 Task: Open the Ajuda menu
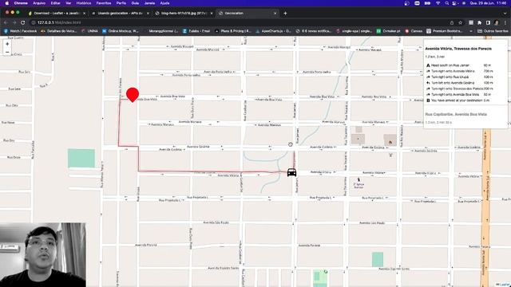coord(164,3)
